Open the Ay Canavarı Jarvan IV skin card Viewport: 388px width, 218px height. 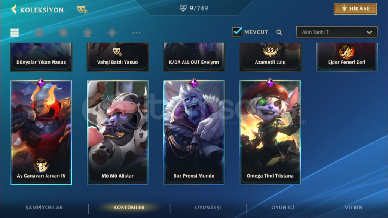pyautogui.click(x=41, y=133)
